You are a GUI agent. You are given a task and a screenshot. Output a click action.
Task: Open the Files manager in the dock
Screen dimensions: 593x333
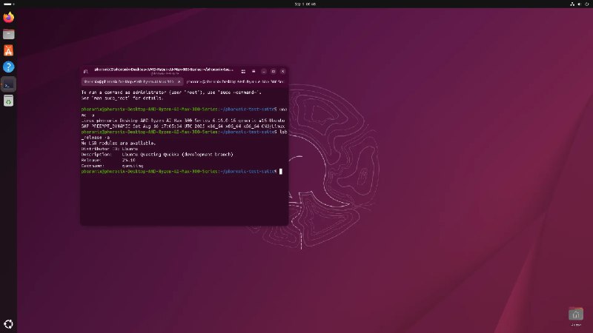(x=8, y=33)
